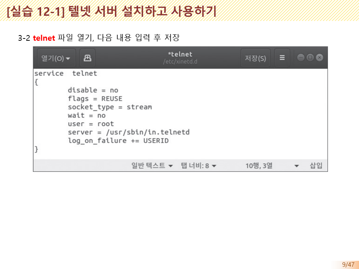Click the 'server = /usr/sbin/in.telnetd' line
This screenshot has width=359, height=269.
[x=129, y=132]
